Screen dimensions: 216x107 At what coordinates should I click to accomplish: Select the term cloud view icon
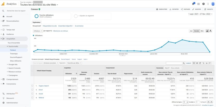coord(207,63)
